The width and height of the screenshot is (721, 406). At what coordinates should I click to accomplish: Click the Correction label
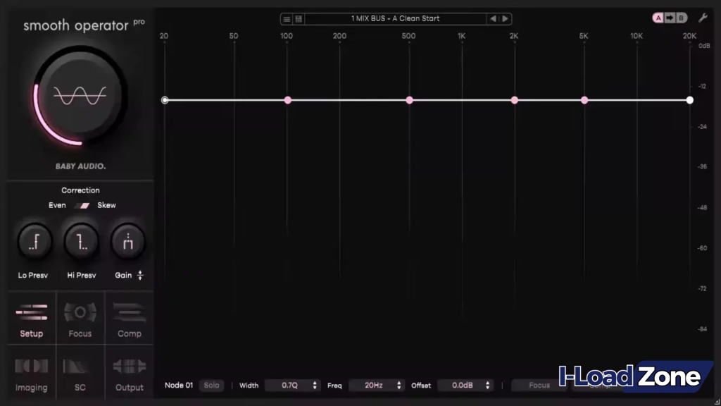point(80,190)
